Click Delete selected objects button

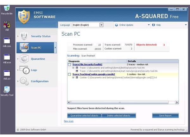[x=119, y=116]
